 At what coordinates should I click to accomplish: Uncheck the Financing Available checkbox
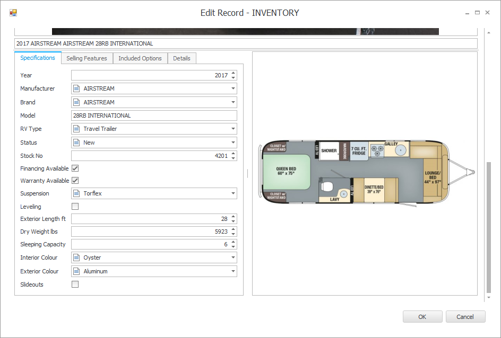75,168
